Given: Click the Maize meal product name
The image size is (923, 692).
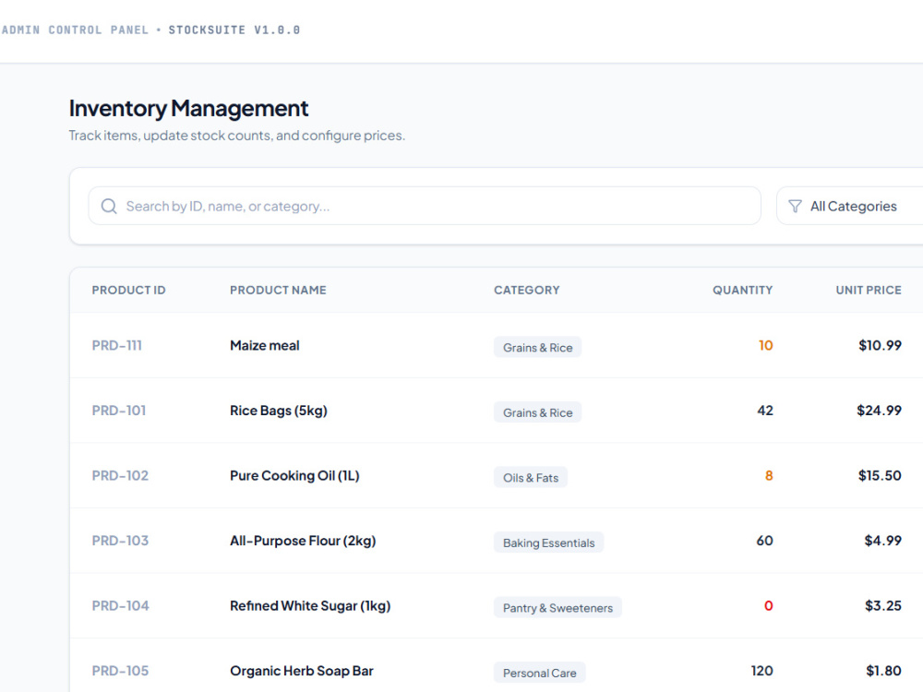Looking at the screenshot, I should [x=264, y=345].
